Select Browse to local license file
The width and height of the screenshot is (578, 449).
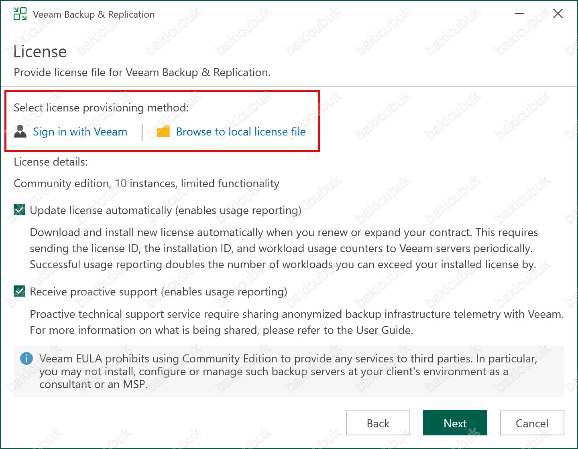(241, 132)
